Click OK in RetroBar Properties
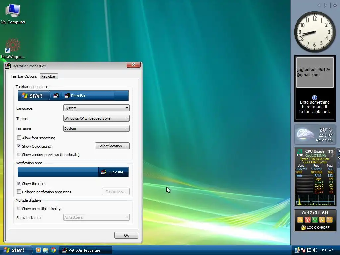The image size is (340, 255). coord(126,235)
